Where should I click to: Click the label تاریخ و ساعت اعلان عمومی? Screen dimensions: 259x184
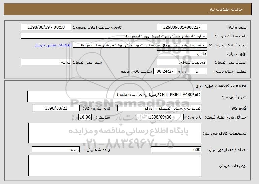coord(97,27)
